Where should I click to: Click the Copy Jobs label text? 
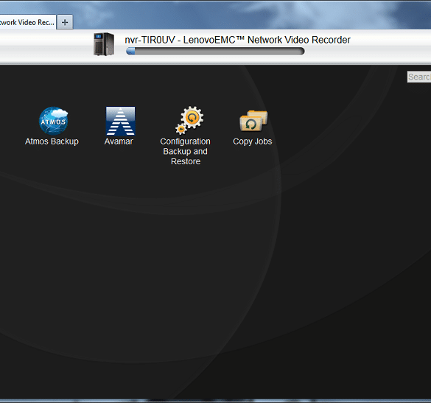pos(252,141)
